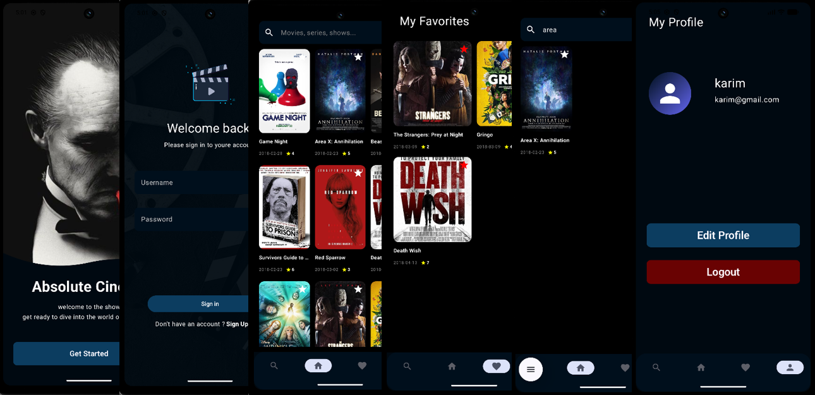Click the search box containing 'area'
Viewport: 815px width, 395px height.
[x=576, y=30]
